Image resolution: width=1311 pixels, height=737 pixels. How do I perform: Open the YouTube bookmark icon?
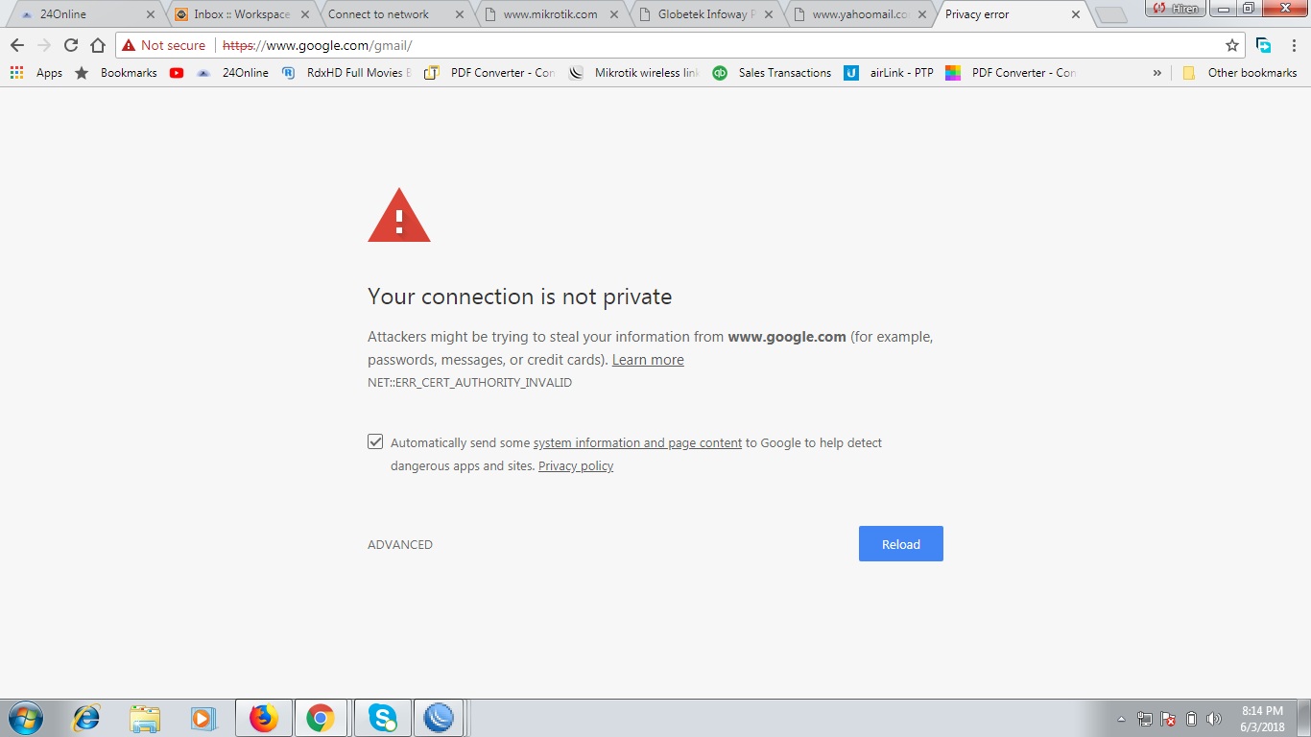point(177,73)
